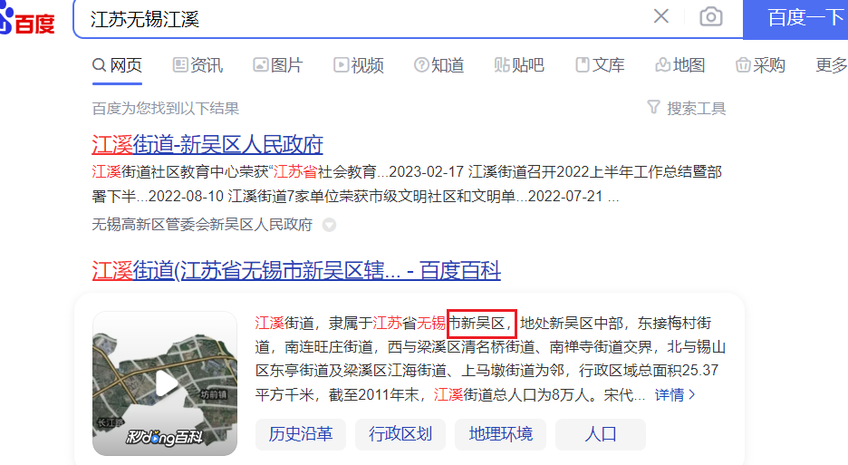This screenshot has width=848, height=465.
Task: Go to the 知道 tab
Action: pos(439,65)
